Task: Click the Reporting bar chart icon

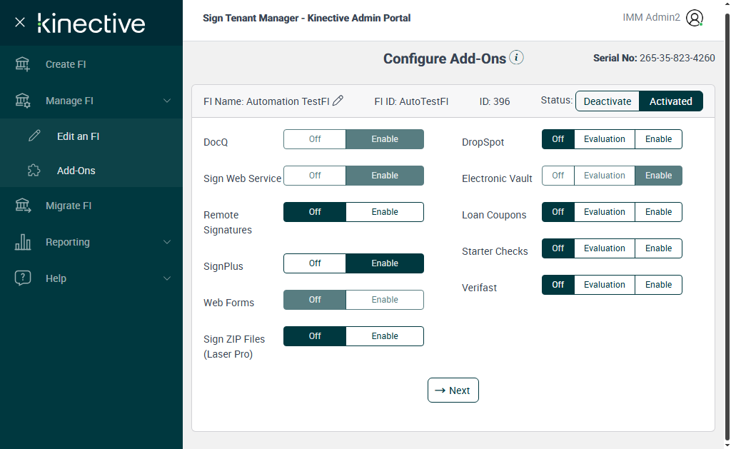Action: click(22, 242)
